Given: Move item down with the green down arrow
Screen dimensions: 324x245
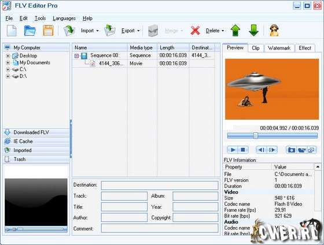Looking at the screenshot, I should (253, 31).
